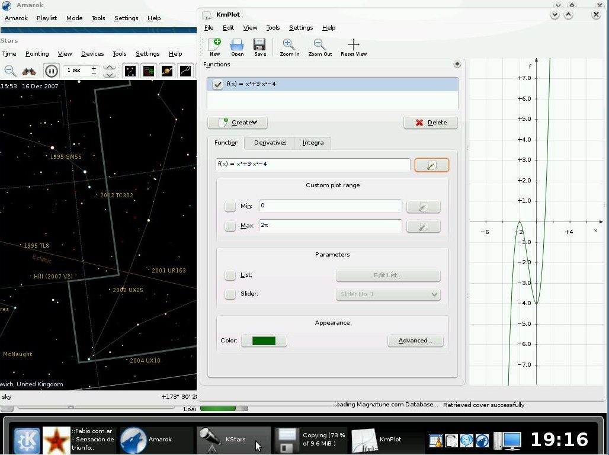
Task: Open the Time menu in KStars
Action: click(x=9, y=54)
